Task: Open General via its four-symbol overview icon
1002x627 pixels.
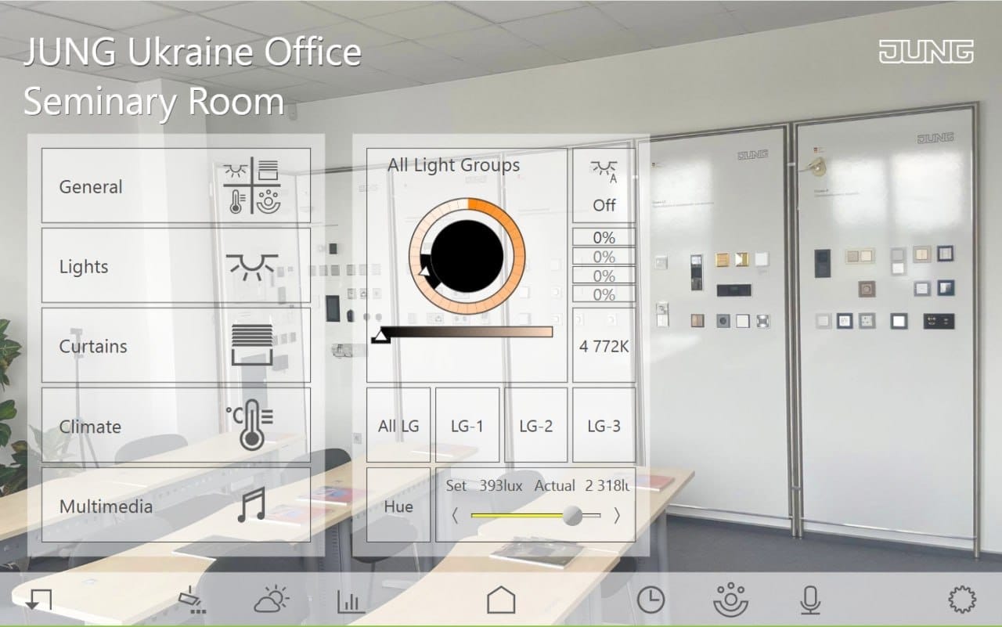Action: 252,186
